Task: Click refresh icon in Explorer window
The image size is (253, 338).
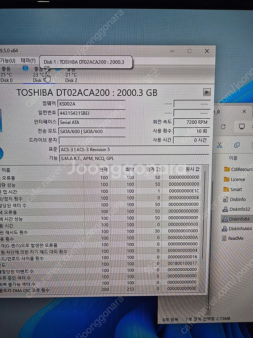Action: (x=223, y=126)
